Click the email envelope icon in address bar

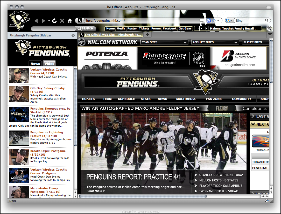pyautogui.click(x=201, y=20)
